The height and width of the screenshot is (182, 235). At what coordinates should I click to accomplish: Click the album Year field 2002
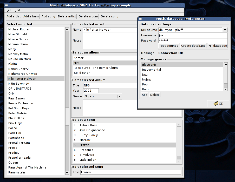pos(91,91)
